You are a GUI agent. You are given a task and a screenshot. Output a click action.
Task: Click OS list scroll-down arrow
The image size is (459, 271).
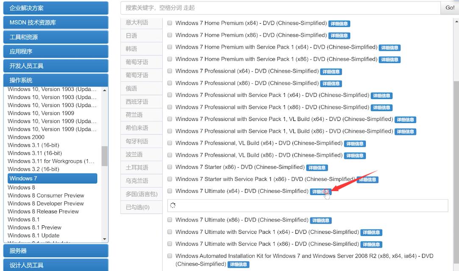[x=105, y=239]
